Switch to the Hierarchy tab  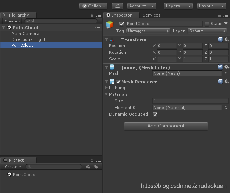18,15
